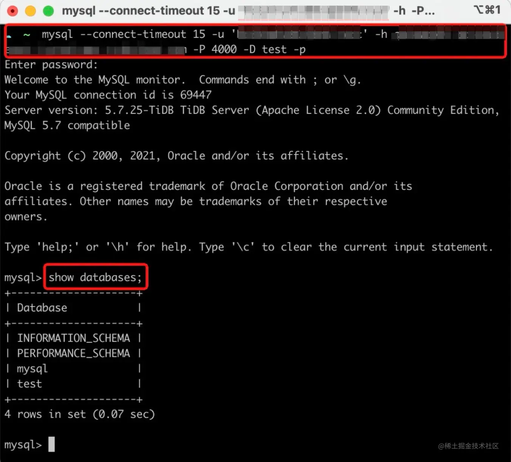Click the 'Enter password:' line

(51, 65)
